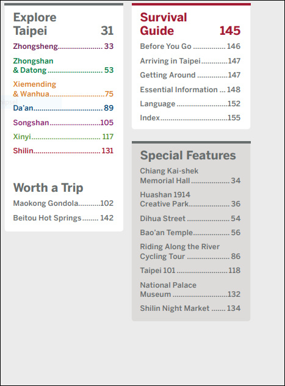
Task: Go to the Language section
Action: [190, 104]
